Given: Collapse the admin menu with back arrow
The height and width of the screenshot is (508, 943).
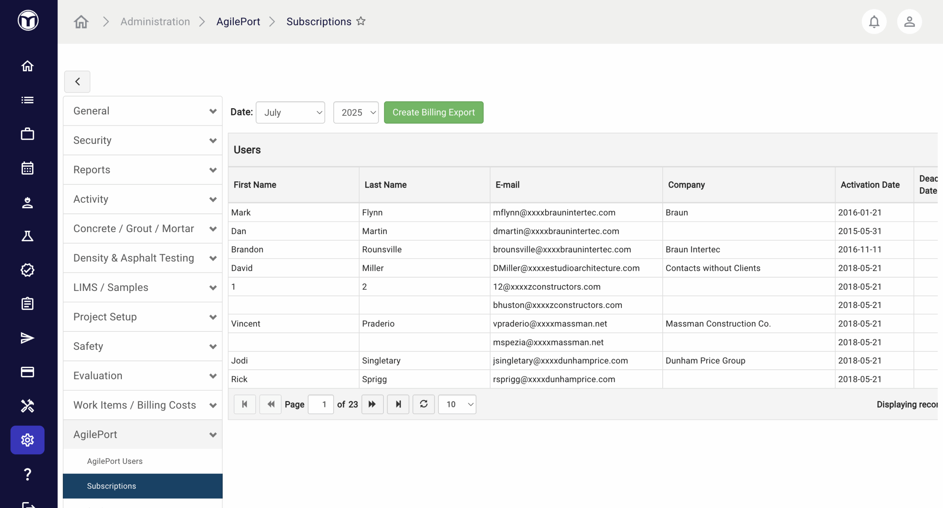Looking at the screenshot, I should [77, 82].
